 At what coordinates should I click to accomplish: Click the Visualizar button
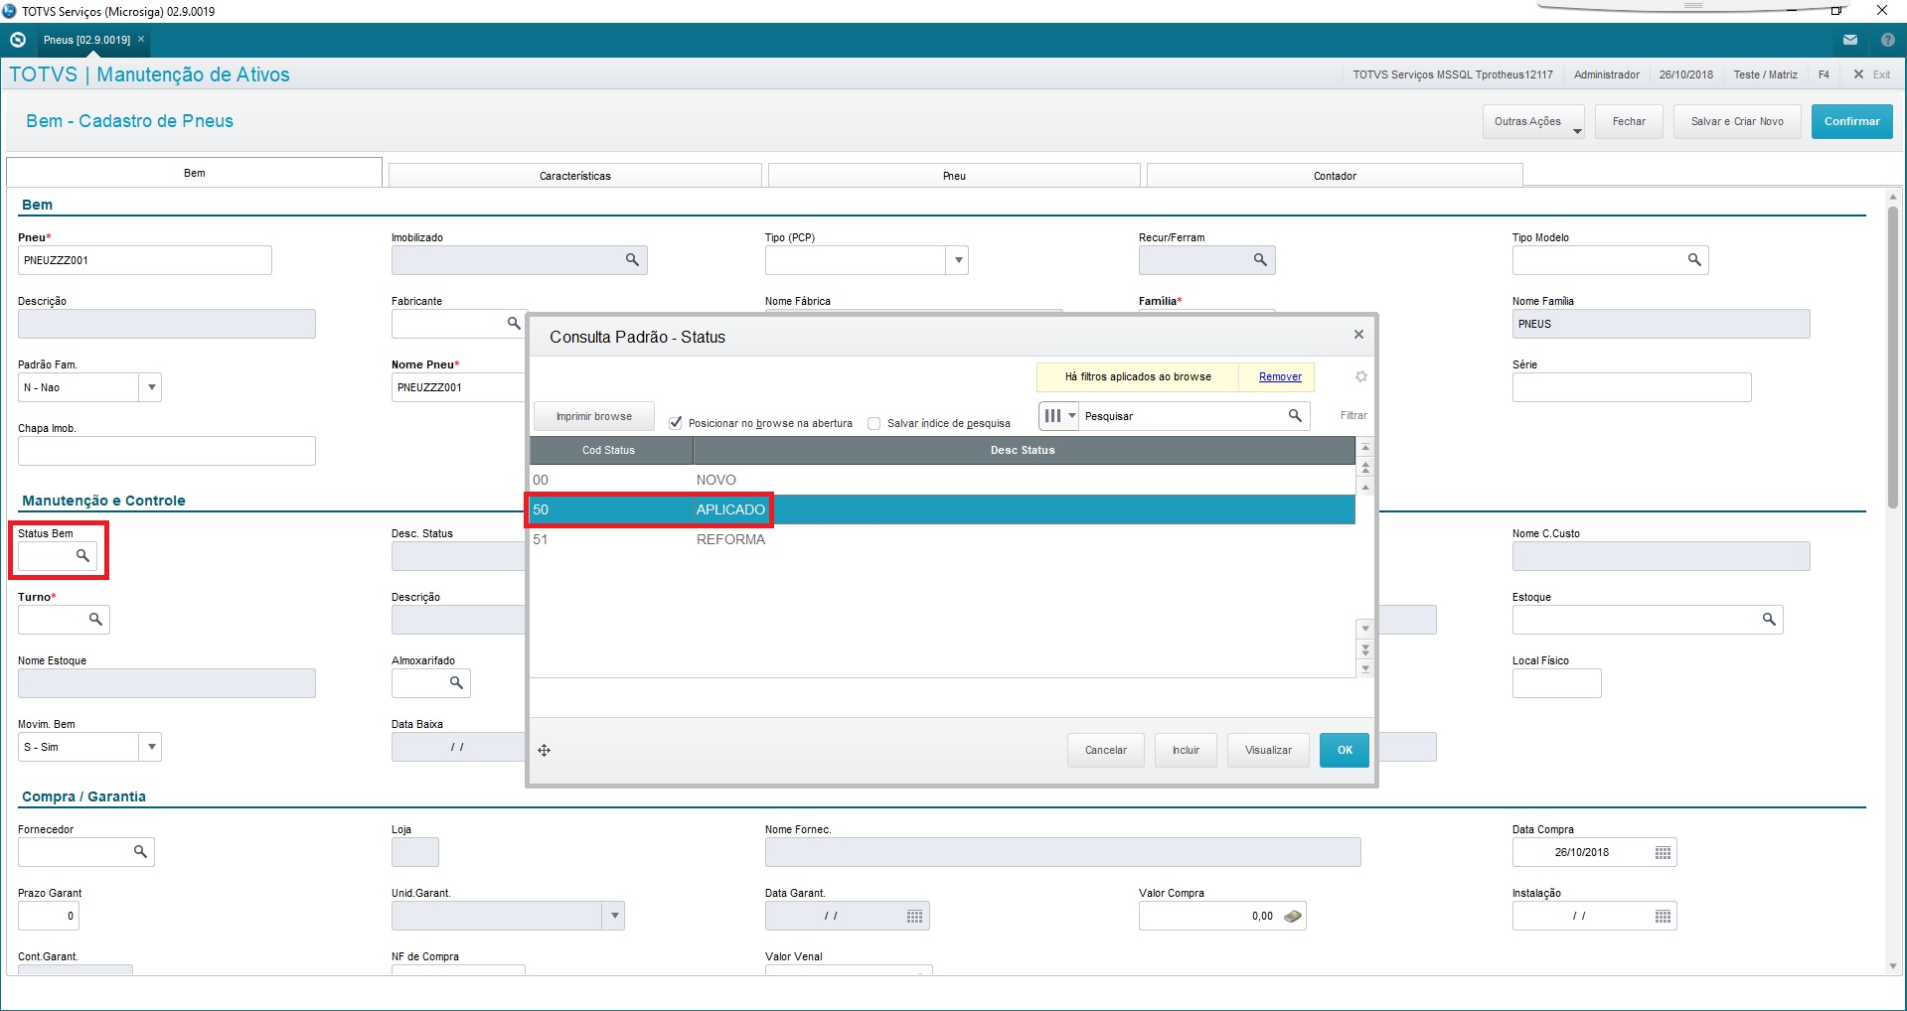[1268, 751]
